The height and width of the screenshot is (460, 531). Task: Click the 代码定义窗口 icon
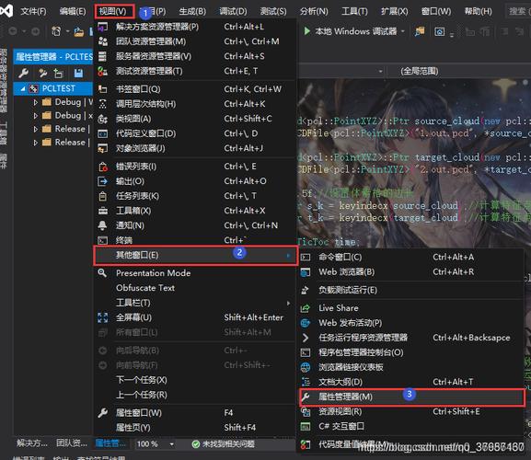102,133
